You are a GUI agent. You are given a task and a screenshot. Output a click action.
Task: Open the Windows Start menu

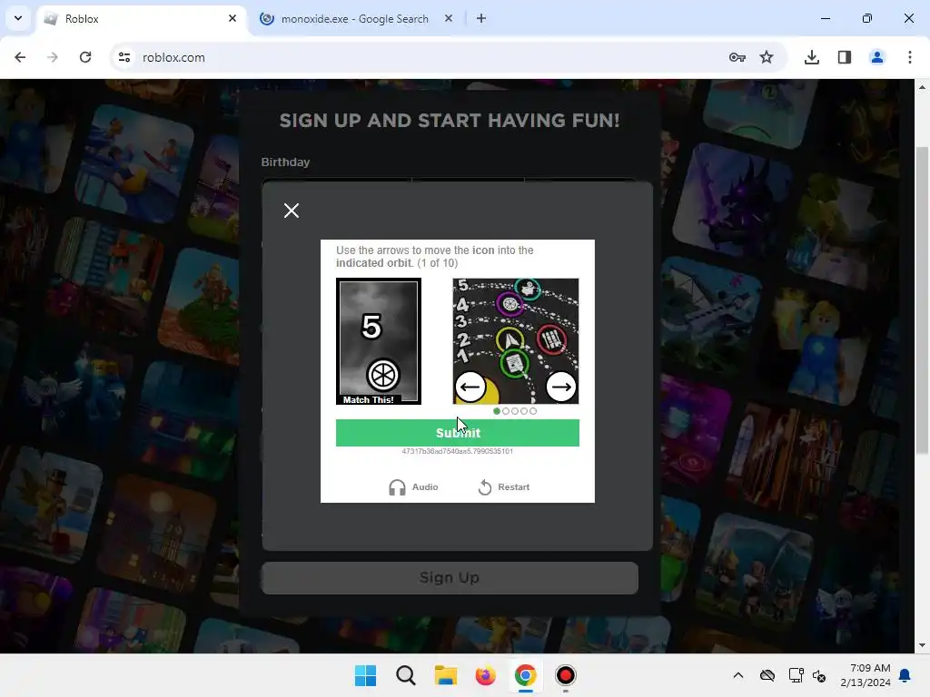pos(365,675)
